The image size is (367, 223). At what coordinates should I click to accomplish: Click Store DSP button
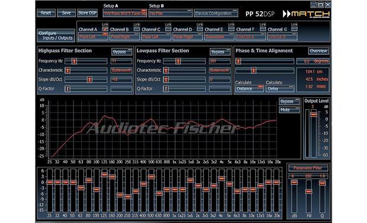point(87,13)
